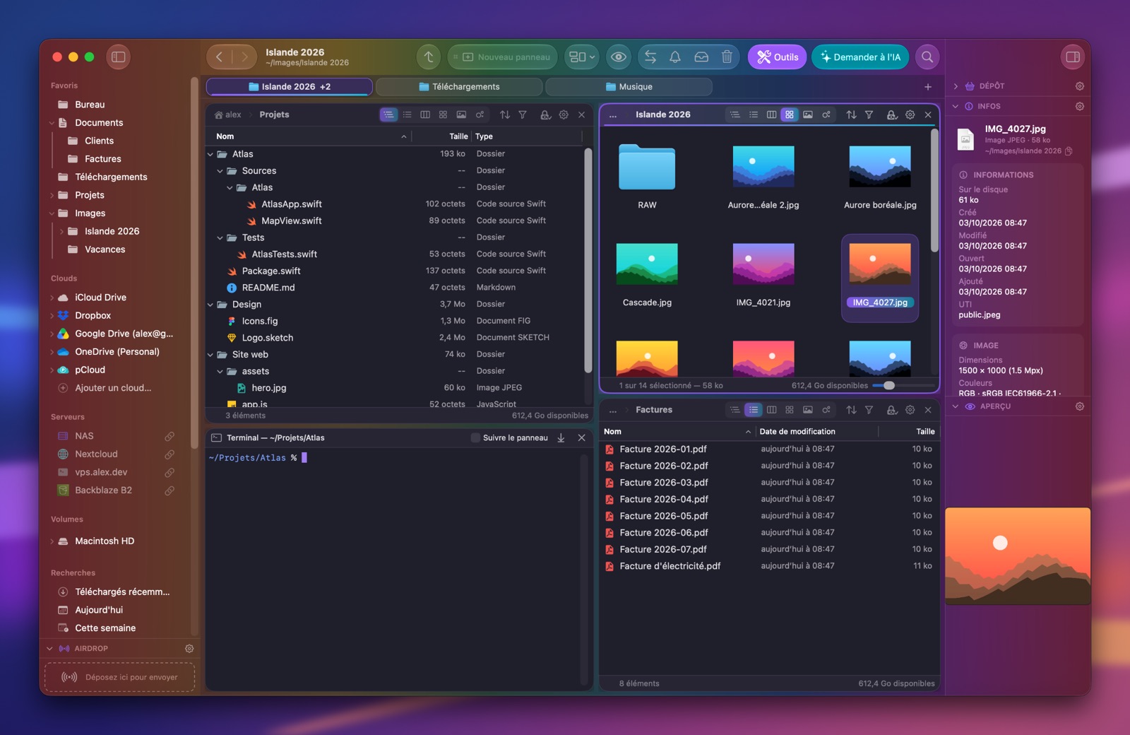
Task: Change sort order in Factures panel
Action: (851, 410)
